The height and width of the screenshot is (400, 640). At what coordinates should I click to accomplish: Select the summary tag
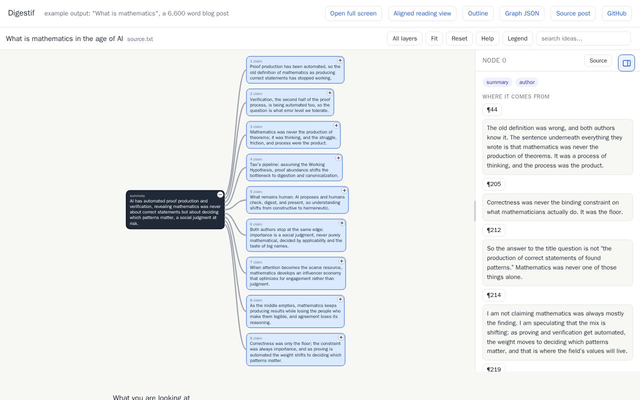click(497, 82)
